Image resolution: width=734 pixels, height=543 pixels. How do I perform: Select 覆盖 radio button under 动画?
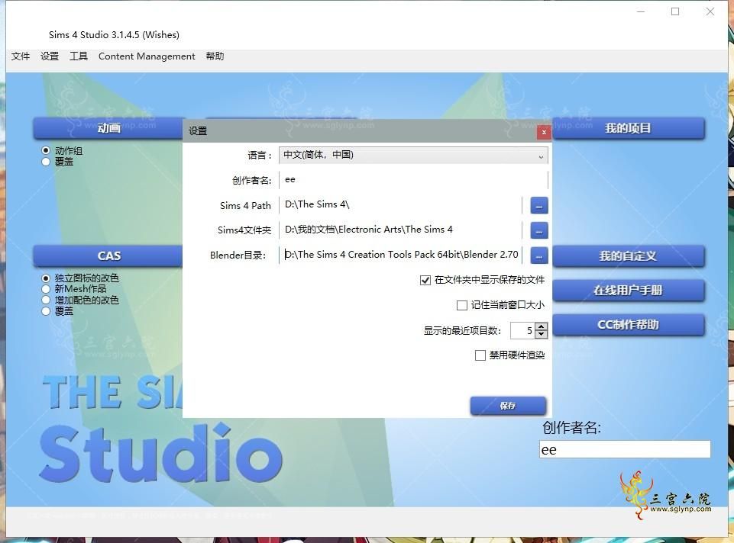coord(46,162)
